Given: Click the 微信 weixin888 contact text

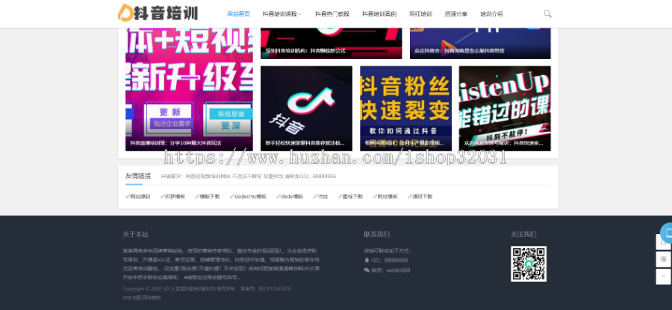Looking at the screenshot, I should click(391, 271).
